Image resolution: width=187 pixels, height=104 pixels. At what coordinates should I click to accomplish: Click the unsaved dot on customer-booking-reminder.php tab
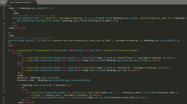tap(34, 2)
